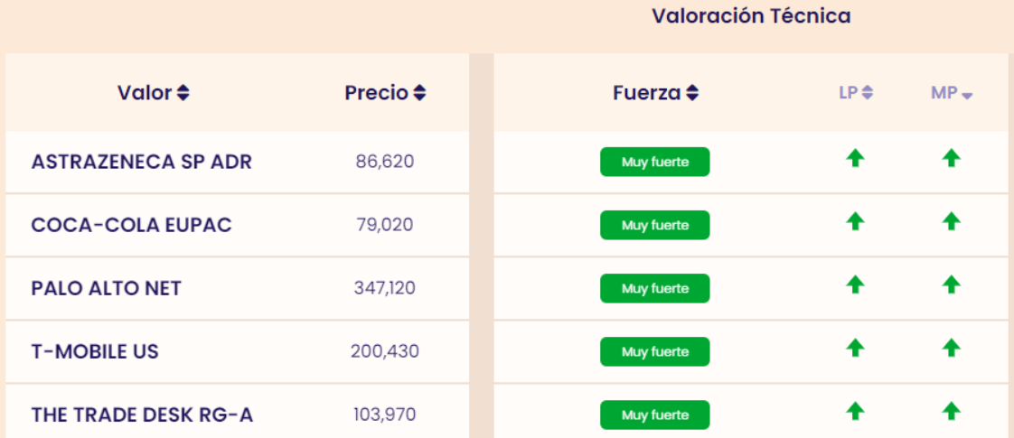The height and width of the screenshot is (438, 1014).
Task: Click Muy fuerte badge for ASTRAZENECA
Action: point(655,162)
